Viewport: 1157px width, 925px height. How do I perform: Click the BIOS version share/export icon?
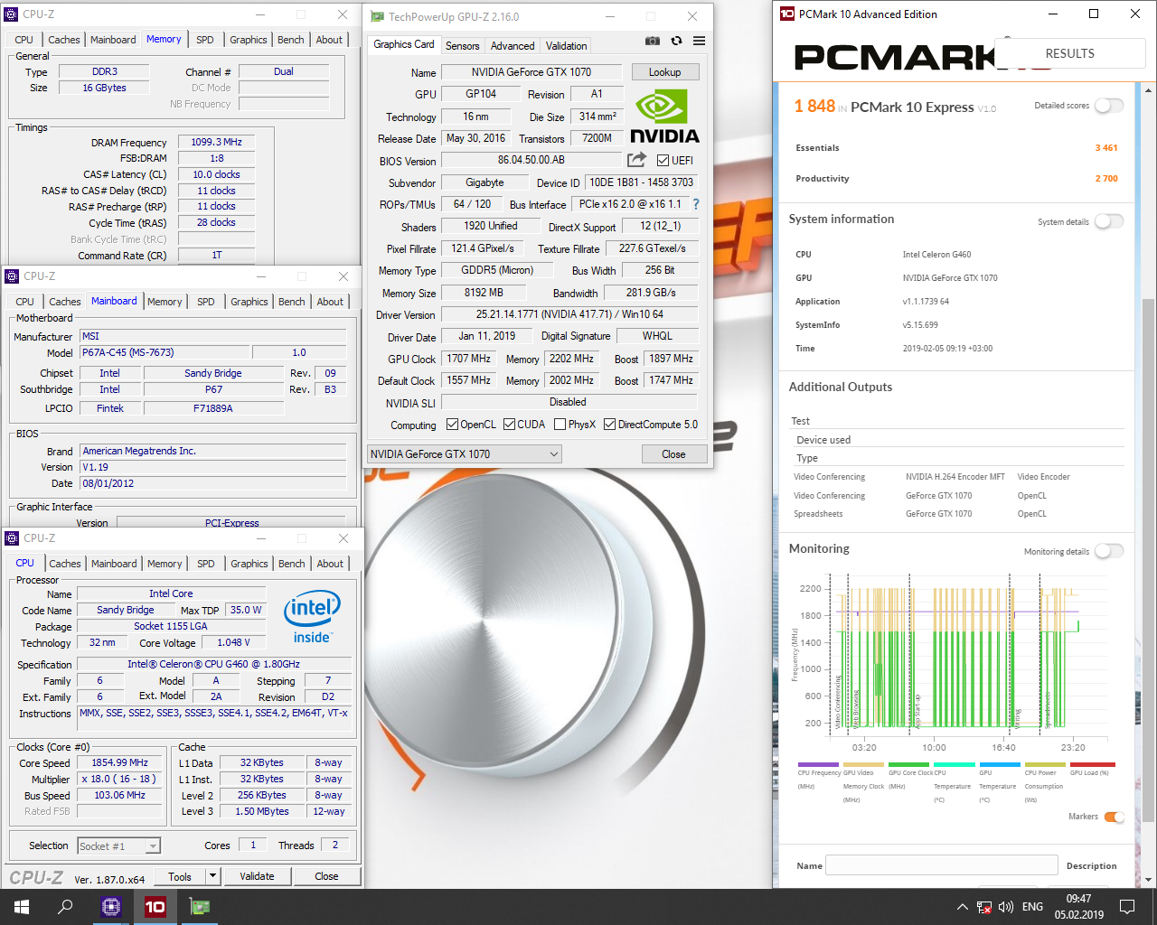(637, 160)
